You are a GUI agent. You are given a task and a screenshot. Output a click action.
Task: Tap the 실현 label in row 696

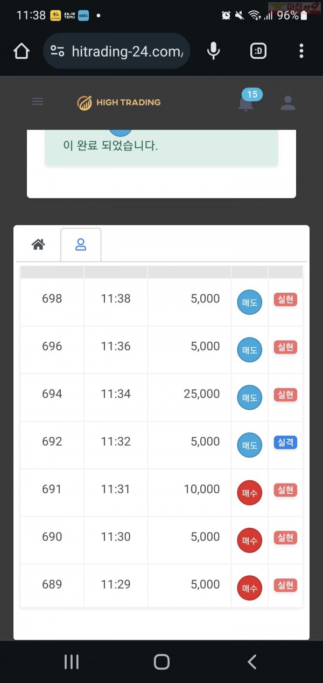tap(285, 347)
